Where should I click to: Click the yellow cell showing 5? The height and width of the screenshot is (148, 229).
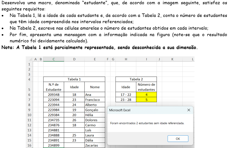(x=146, y=100)
